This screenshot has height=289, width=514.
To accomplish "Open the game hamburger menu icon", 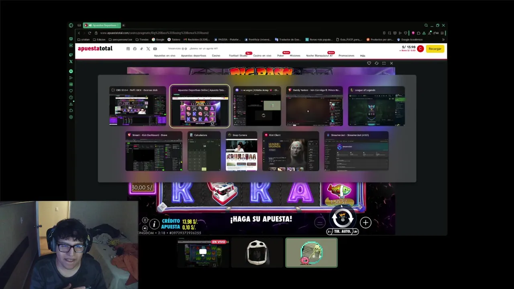I will [x=145, y=220].
